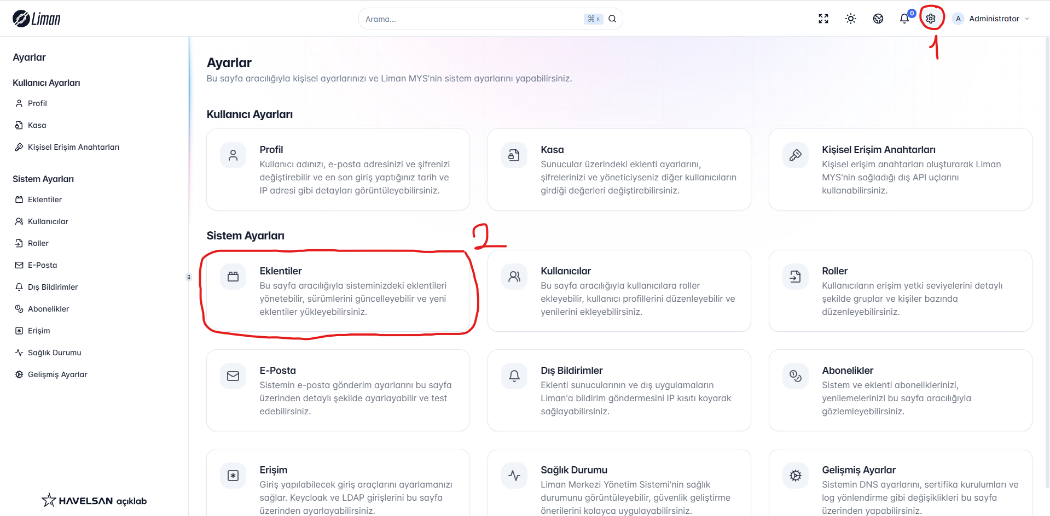Go to Eklentiler in sidebar
The image size is (1050, 516).
pos(44,200)
